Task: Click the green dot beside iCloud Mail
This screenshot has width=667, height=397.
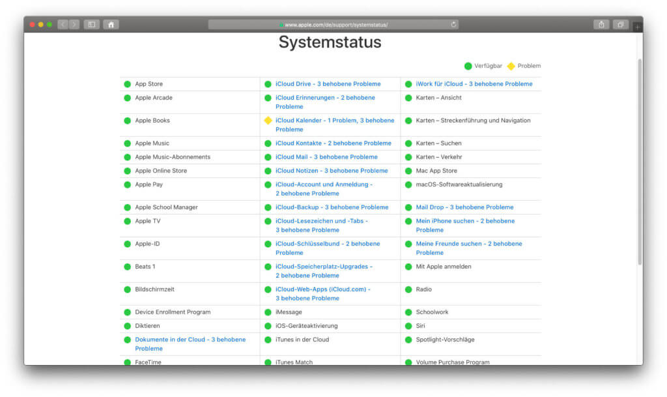Action: tap(268, 157)
